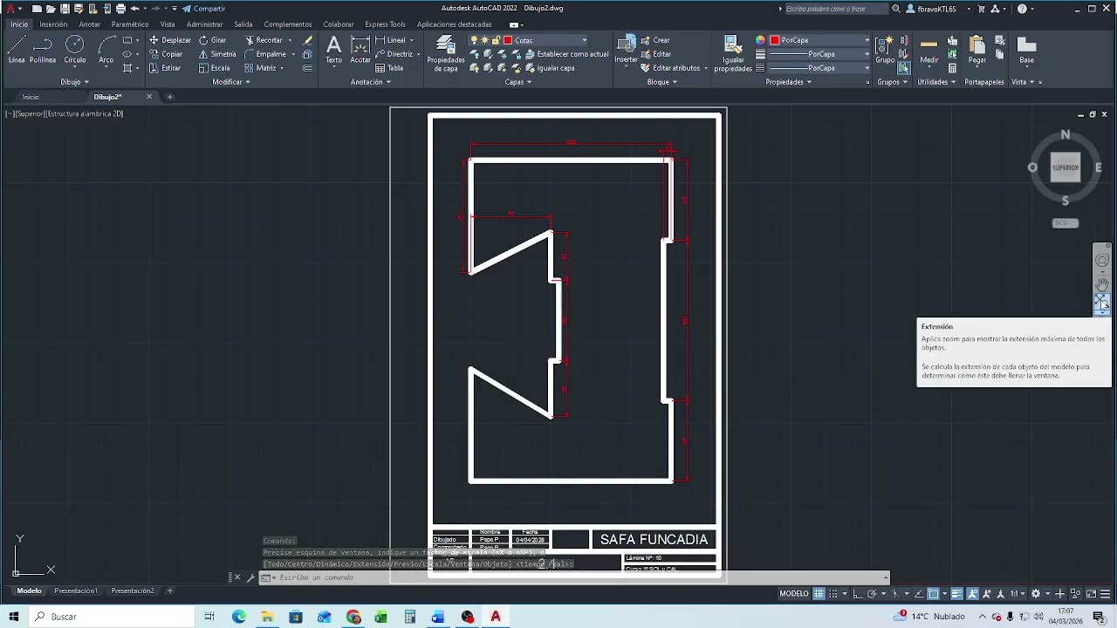Click the Tabla tool
The height and width of the screenshot is (628, 1117).
[x=389, y=68]
